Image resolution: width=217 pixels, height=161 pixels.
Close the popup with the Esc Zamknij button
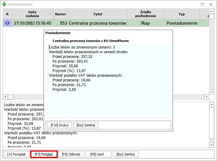tap(85, 125)
